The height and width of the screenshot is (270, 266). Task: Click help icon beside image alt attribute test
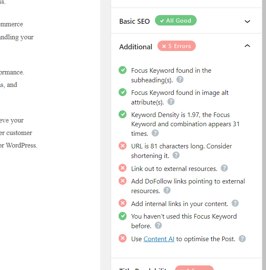(171, 102)
